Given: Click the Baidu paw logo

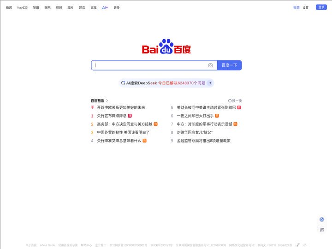Looking at the screenshot, I should point(166,47).
